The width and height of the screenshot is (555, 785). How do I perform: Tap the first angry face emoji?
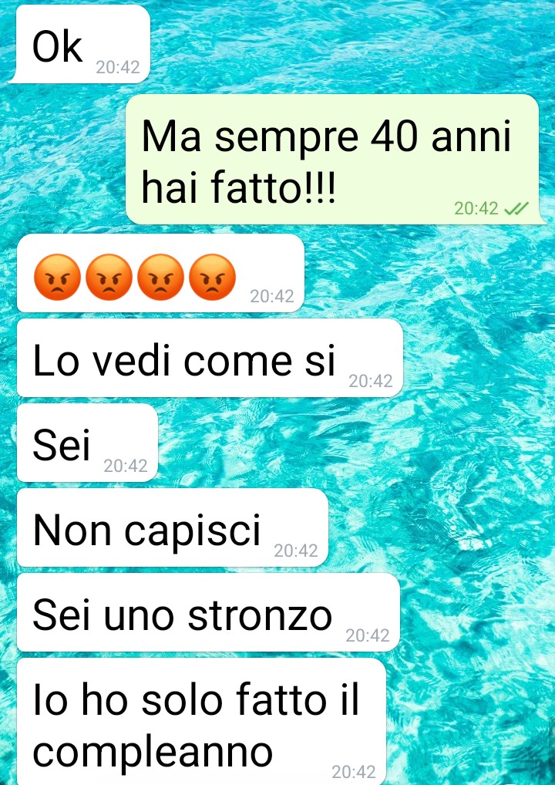(57, 278)
